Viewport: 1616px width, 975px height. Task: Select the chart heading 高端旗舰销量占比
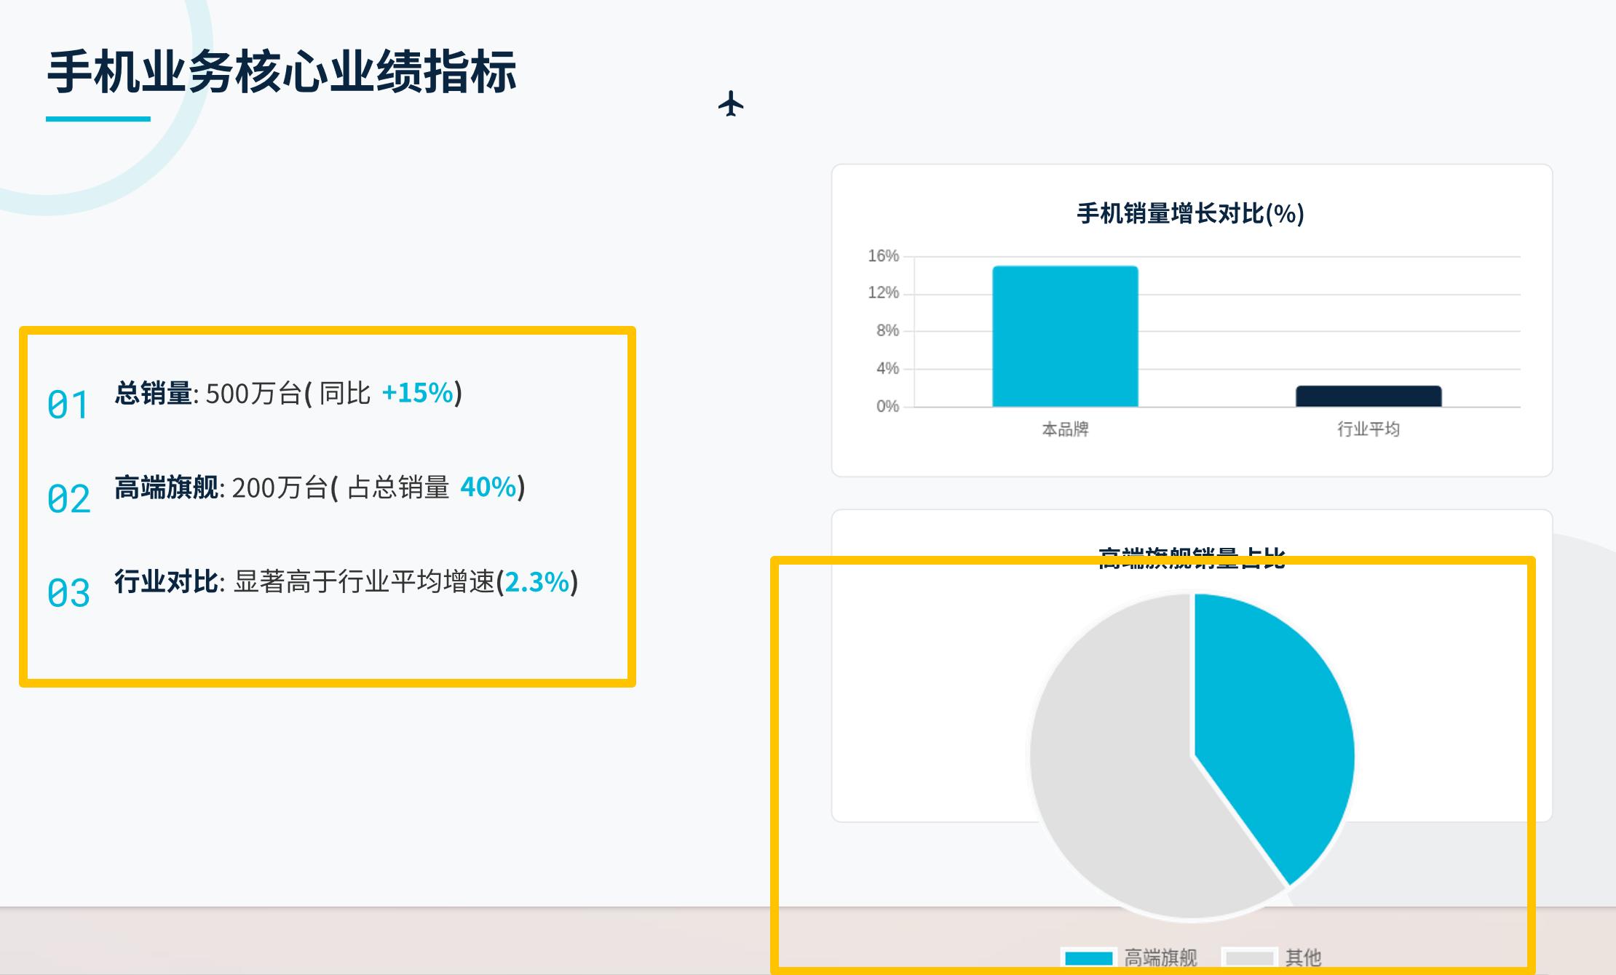click(x=1192, y=558)
